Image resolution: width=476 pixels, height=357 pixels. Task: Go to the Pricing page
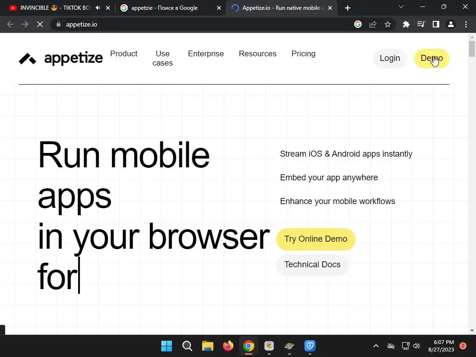[303, 53]
